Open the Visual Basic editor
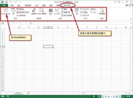This screenshot has height=98, width=133. [6, 11]
